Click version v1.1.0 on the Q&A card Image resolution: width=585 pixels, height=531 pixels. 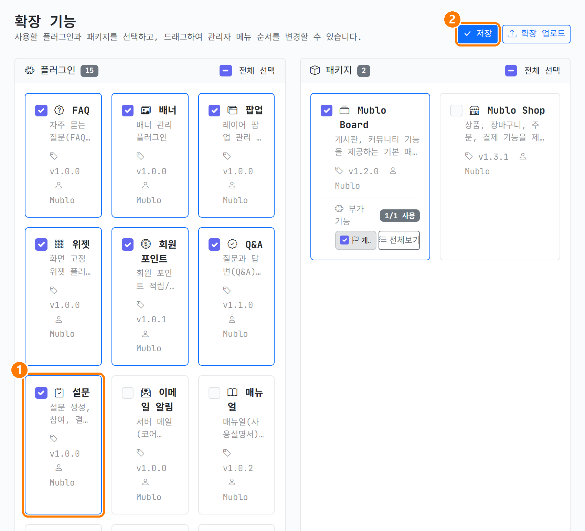(238, 305)
